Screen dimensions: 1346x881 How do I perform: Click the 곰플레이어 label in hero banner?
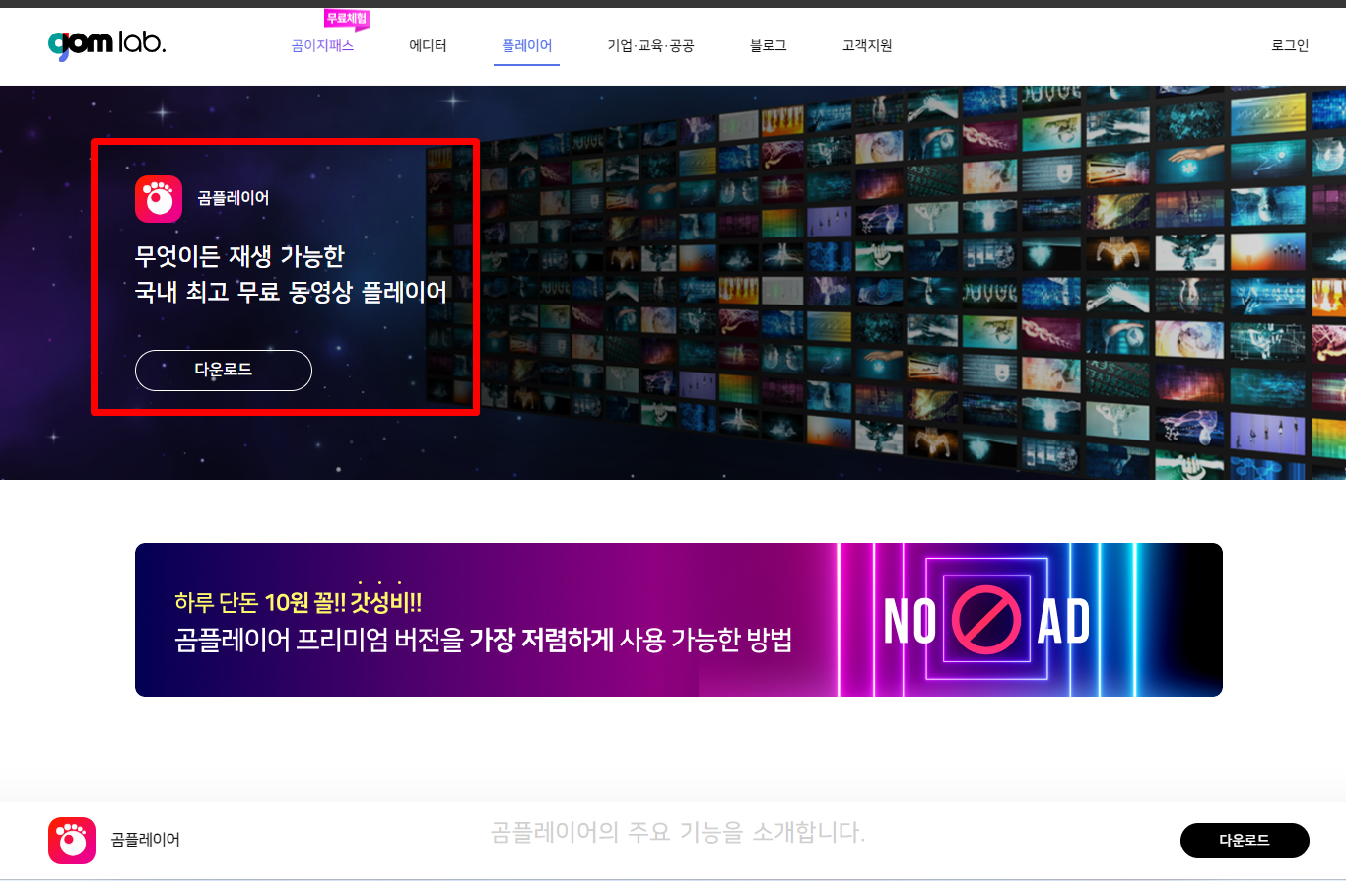pos(234,198)
